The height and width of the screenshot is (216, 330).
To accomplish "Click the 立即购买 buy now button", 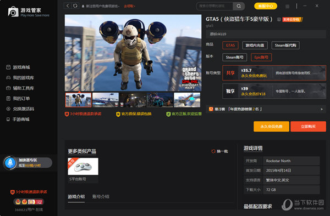I will point(308,127).
